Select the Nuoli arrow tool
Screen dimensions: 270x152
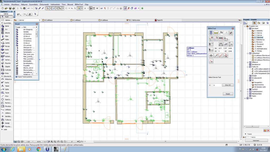pyautogui.click(x=6, y=17)
